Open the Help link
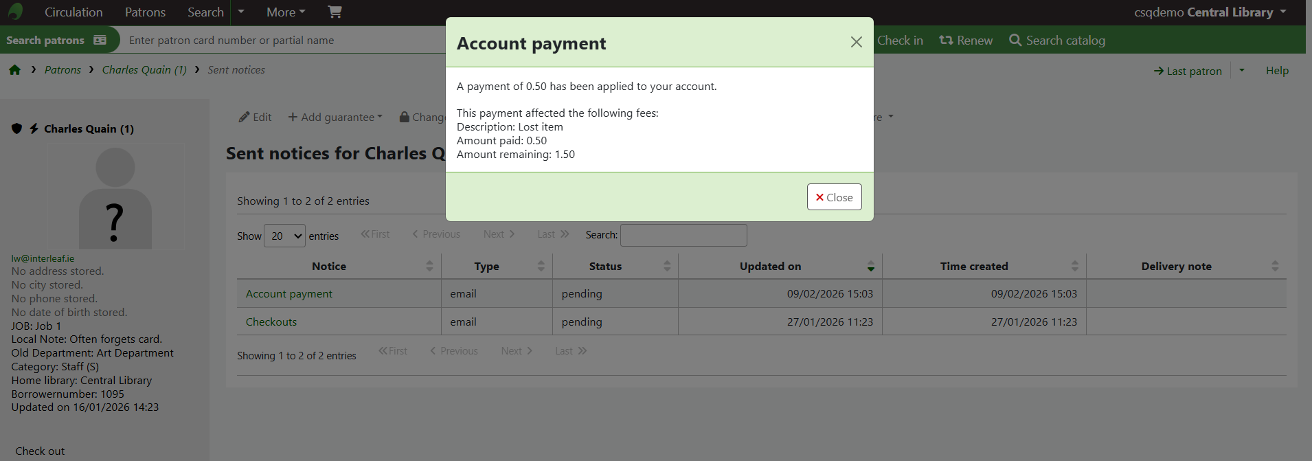The width and height of the screenshot is (1312, 461). 1277,70
